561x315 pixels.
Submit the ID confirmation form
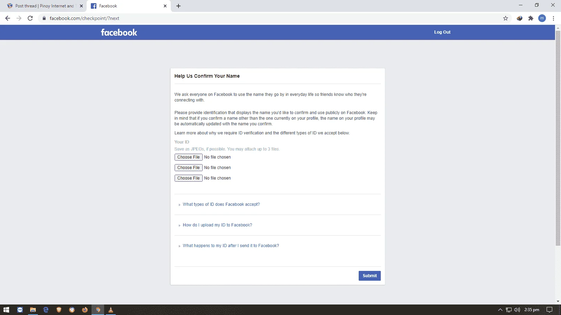click(370, 276)
